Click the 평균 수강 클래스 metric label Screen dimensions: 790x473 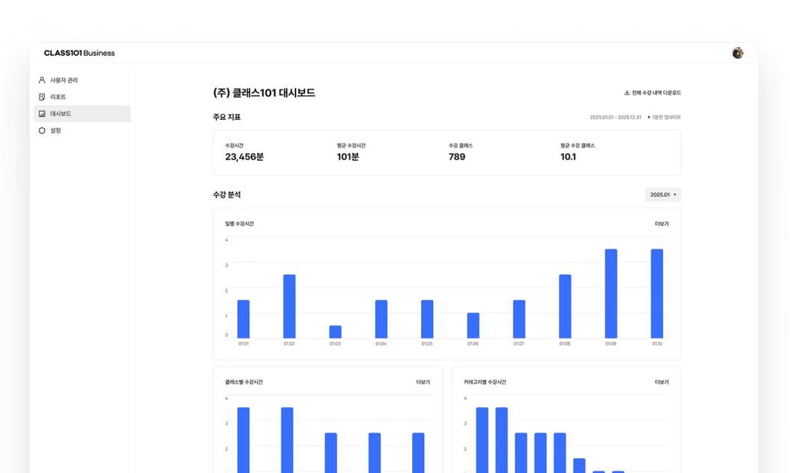coord(578,146)
